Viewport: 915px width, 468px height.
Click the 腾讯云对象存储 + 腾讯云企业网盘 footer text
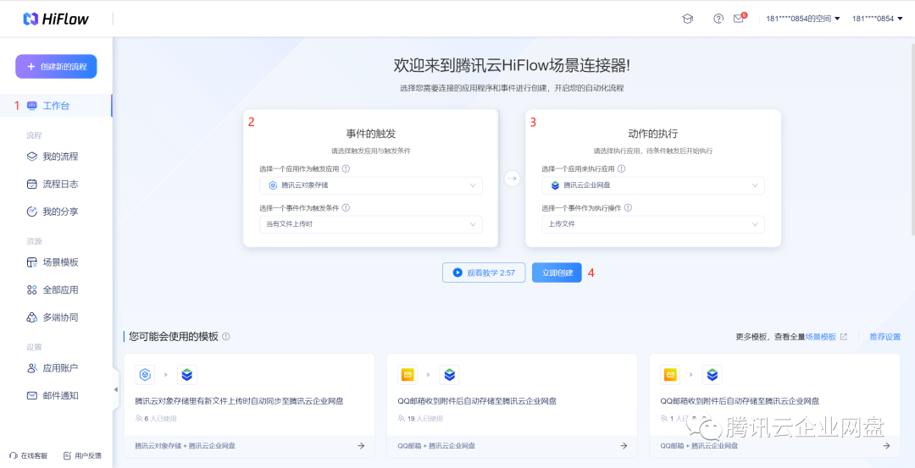coord(185,446)
